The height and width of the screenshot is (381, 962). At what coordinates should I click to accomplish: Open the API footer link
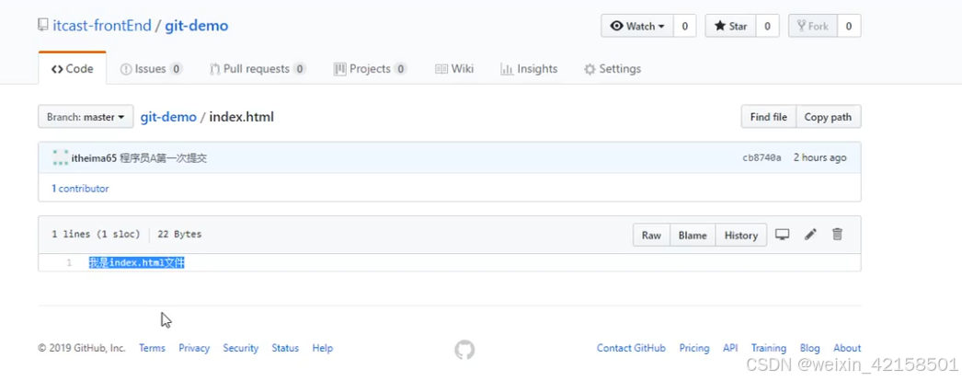click(730, 348)
